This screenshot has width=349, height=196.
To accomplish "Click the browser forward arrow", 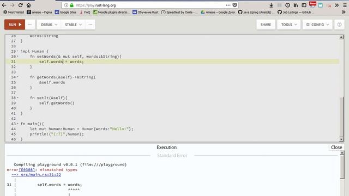I will tap(12, 5).
